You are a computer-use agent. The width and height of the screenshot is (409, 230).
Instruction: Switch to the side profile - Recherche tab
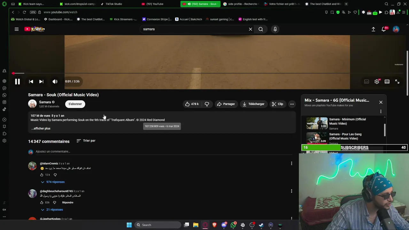click(243, 4)
